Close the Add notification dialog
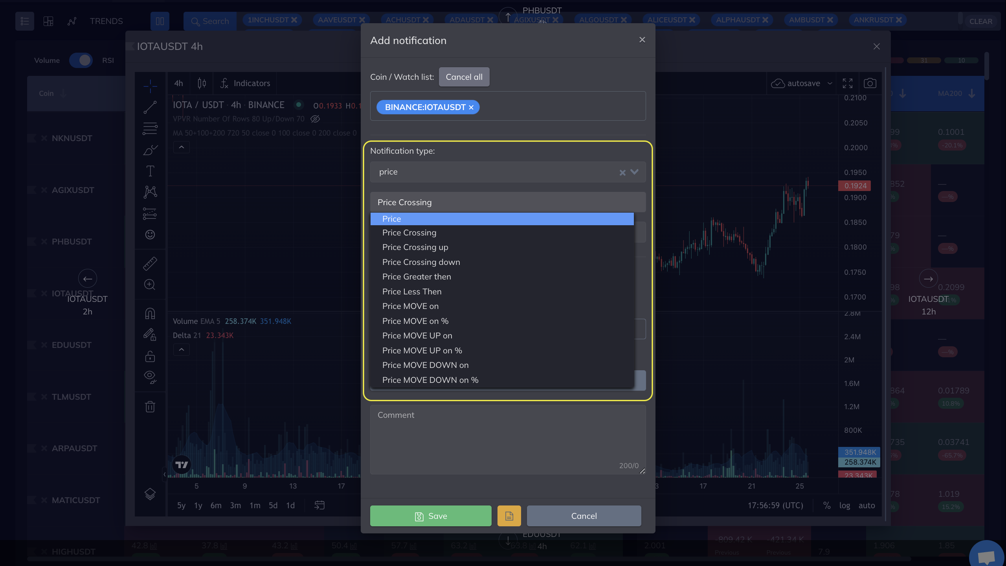This screenshot has width=1006, height=566. pos(642,40)
